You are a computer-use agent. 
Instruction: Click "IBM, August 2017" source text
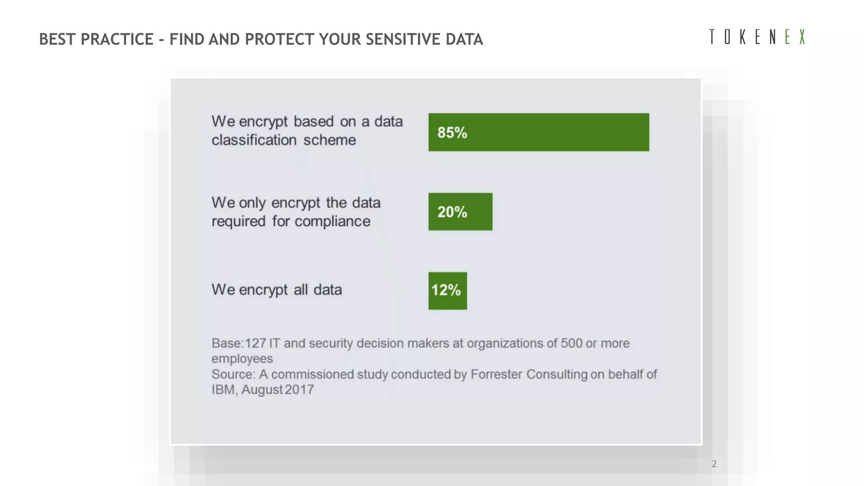pos(262,389)
